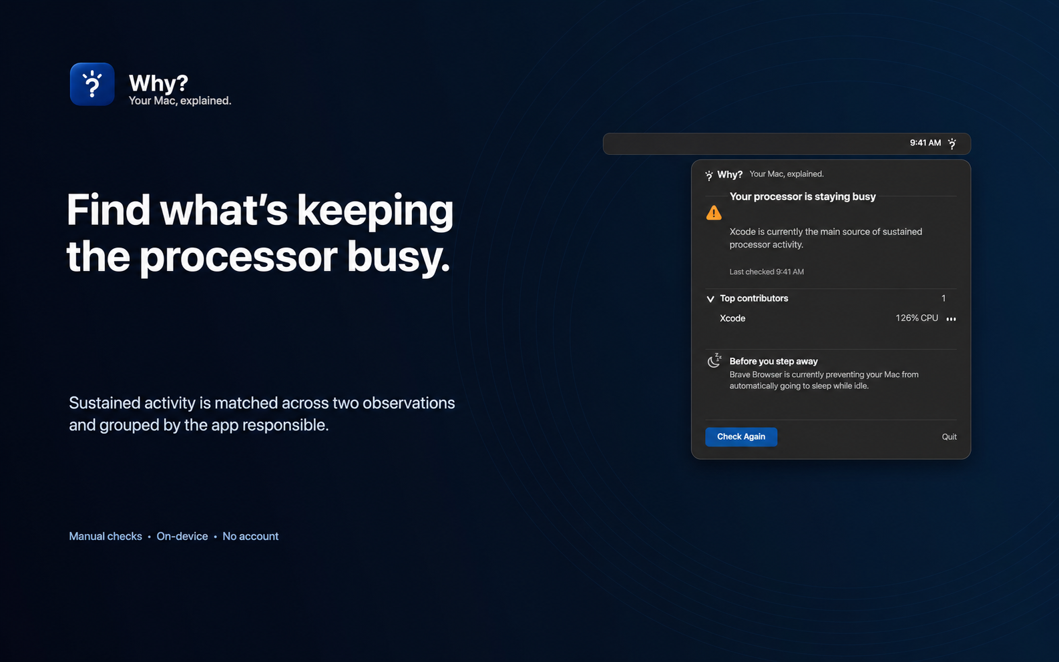Click the small Why? icon in popover header
The width and height of the screenshot is (1059, 662).
pos(709,176)
